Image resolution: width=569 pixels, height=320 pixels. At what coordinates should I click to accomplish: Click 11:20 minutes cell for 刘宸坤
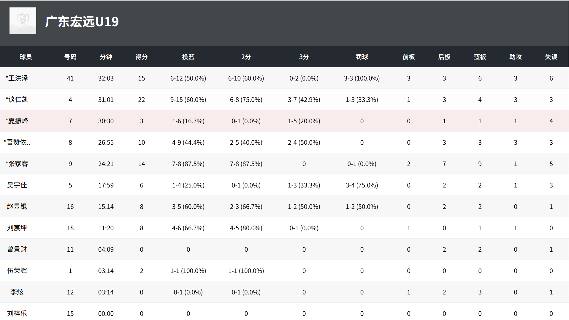pyautogui.click(x=106, y=228)
